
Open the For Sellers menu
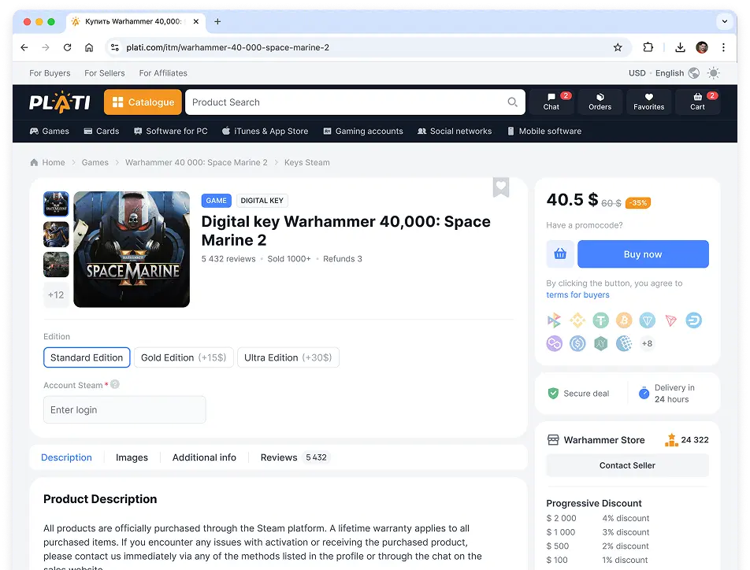tap(105, 73)
